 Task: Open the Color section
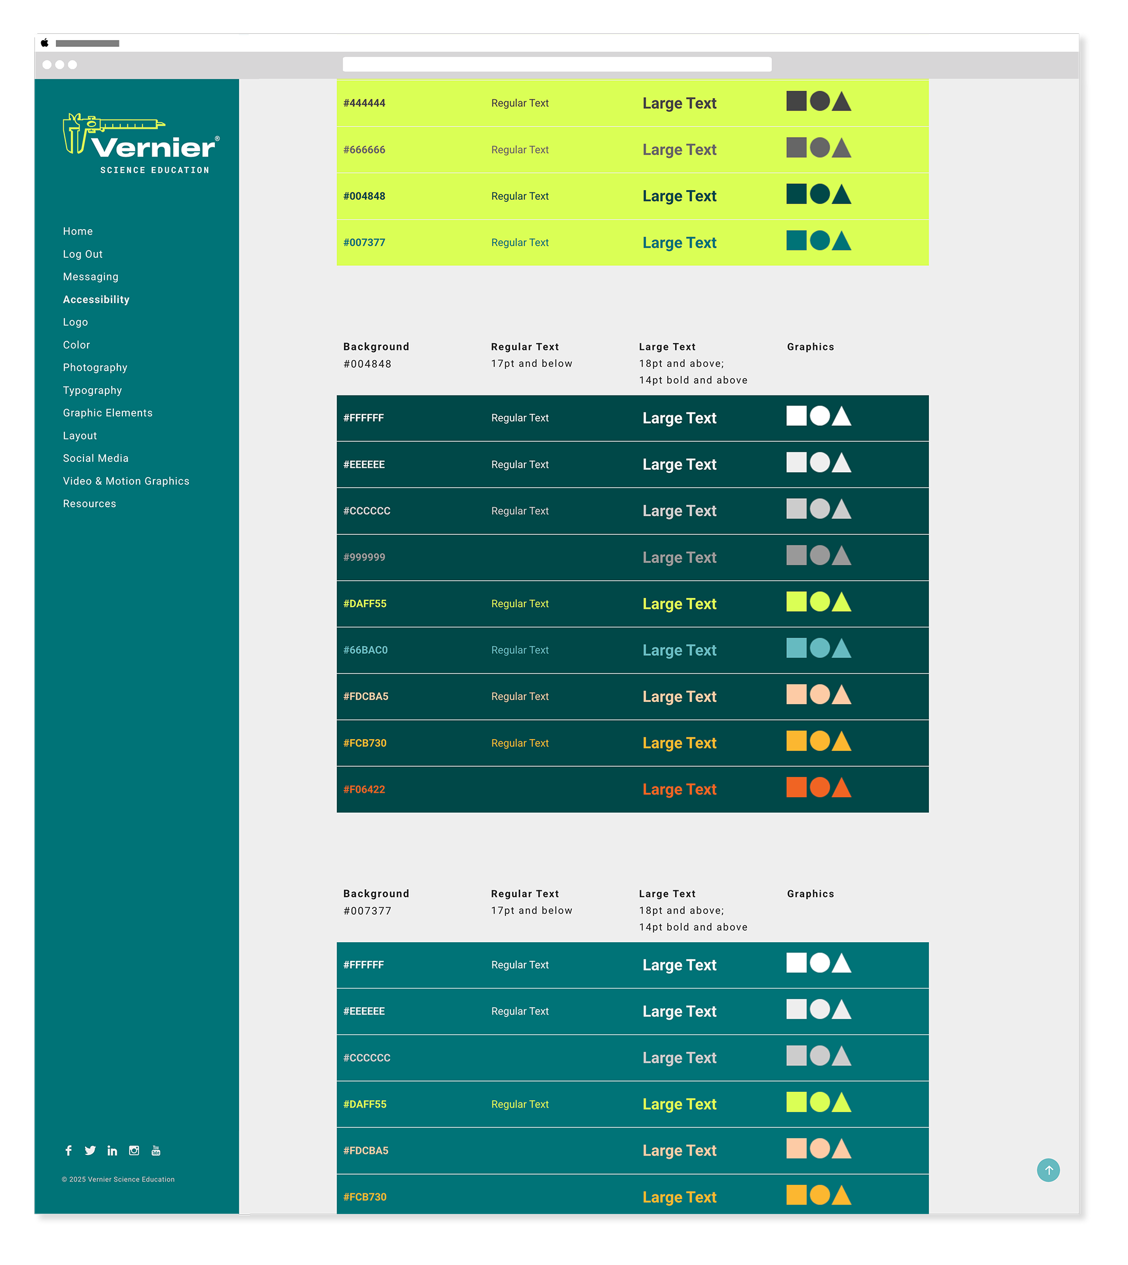(x=76, y=345)
